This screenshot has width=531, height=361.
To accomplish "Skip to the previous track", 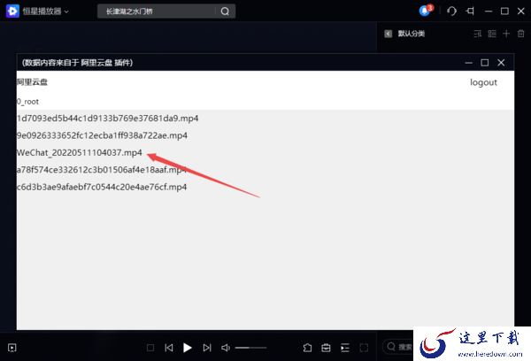I will [x=169, y=348].
